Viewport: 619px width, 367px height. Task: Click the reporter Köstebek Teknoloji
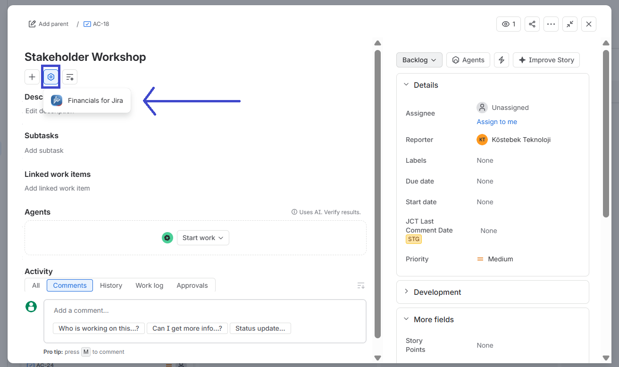521,140
